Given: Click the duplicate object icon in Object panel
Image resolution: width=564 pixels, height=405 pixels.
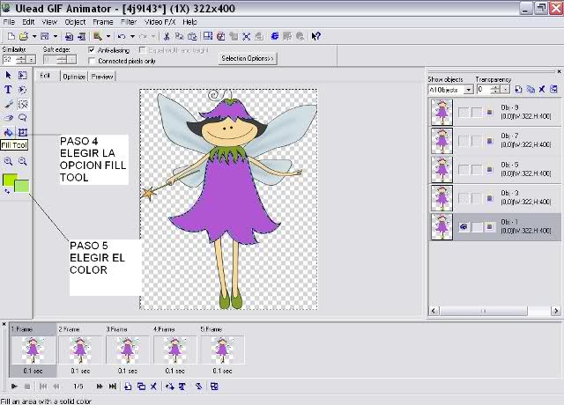Looking at the screenshot, I should coord(531,89).
